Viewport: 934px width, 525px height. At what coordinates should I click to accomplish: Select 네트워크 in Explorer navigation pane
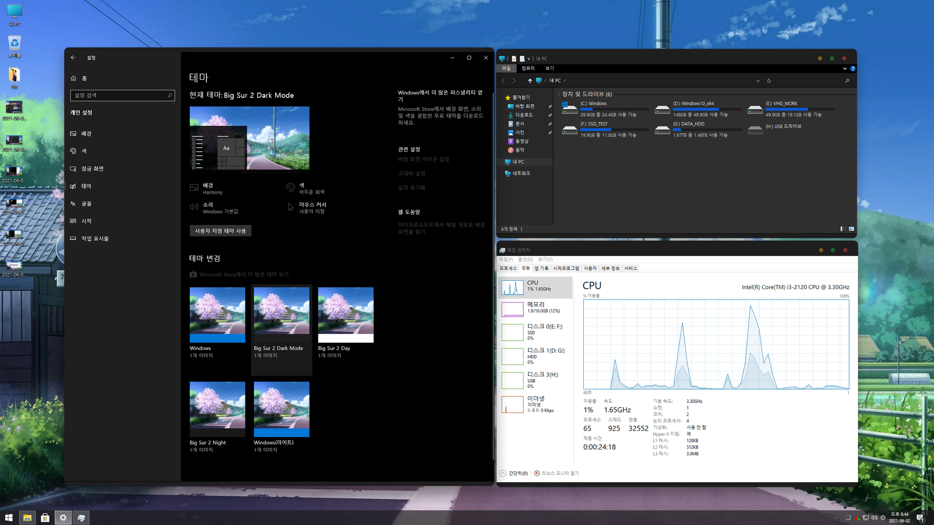[517, 173]
